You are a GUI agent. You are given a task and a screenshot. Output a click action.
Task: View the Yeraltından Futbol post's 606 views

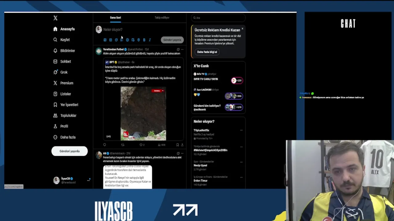pyautogui.click(x=162, y=145)
